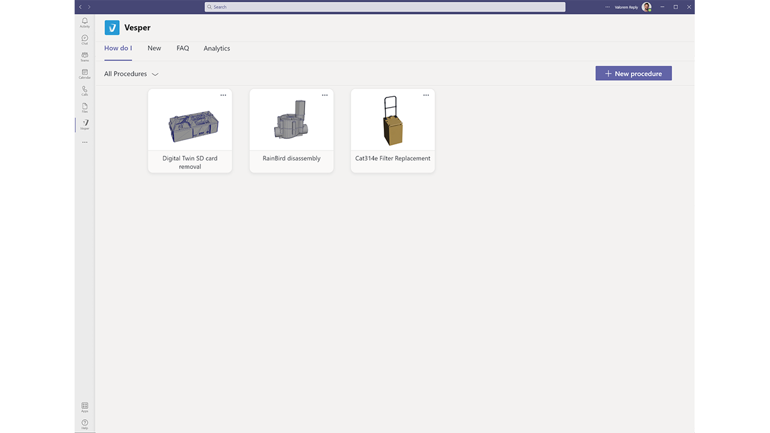
Task: Click the Cat314e Filter Replacement title
Action: click(x=393, y=158)
